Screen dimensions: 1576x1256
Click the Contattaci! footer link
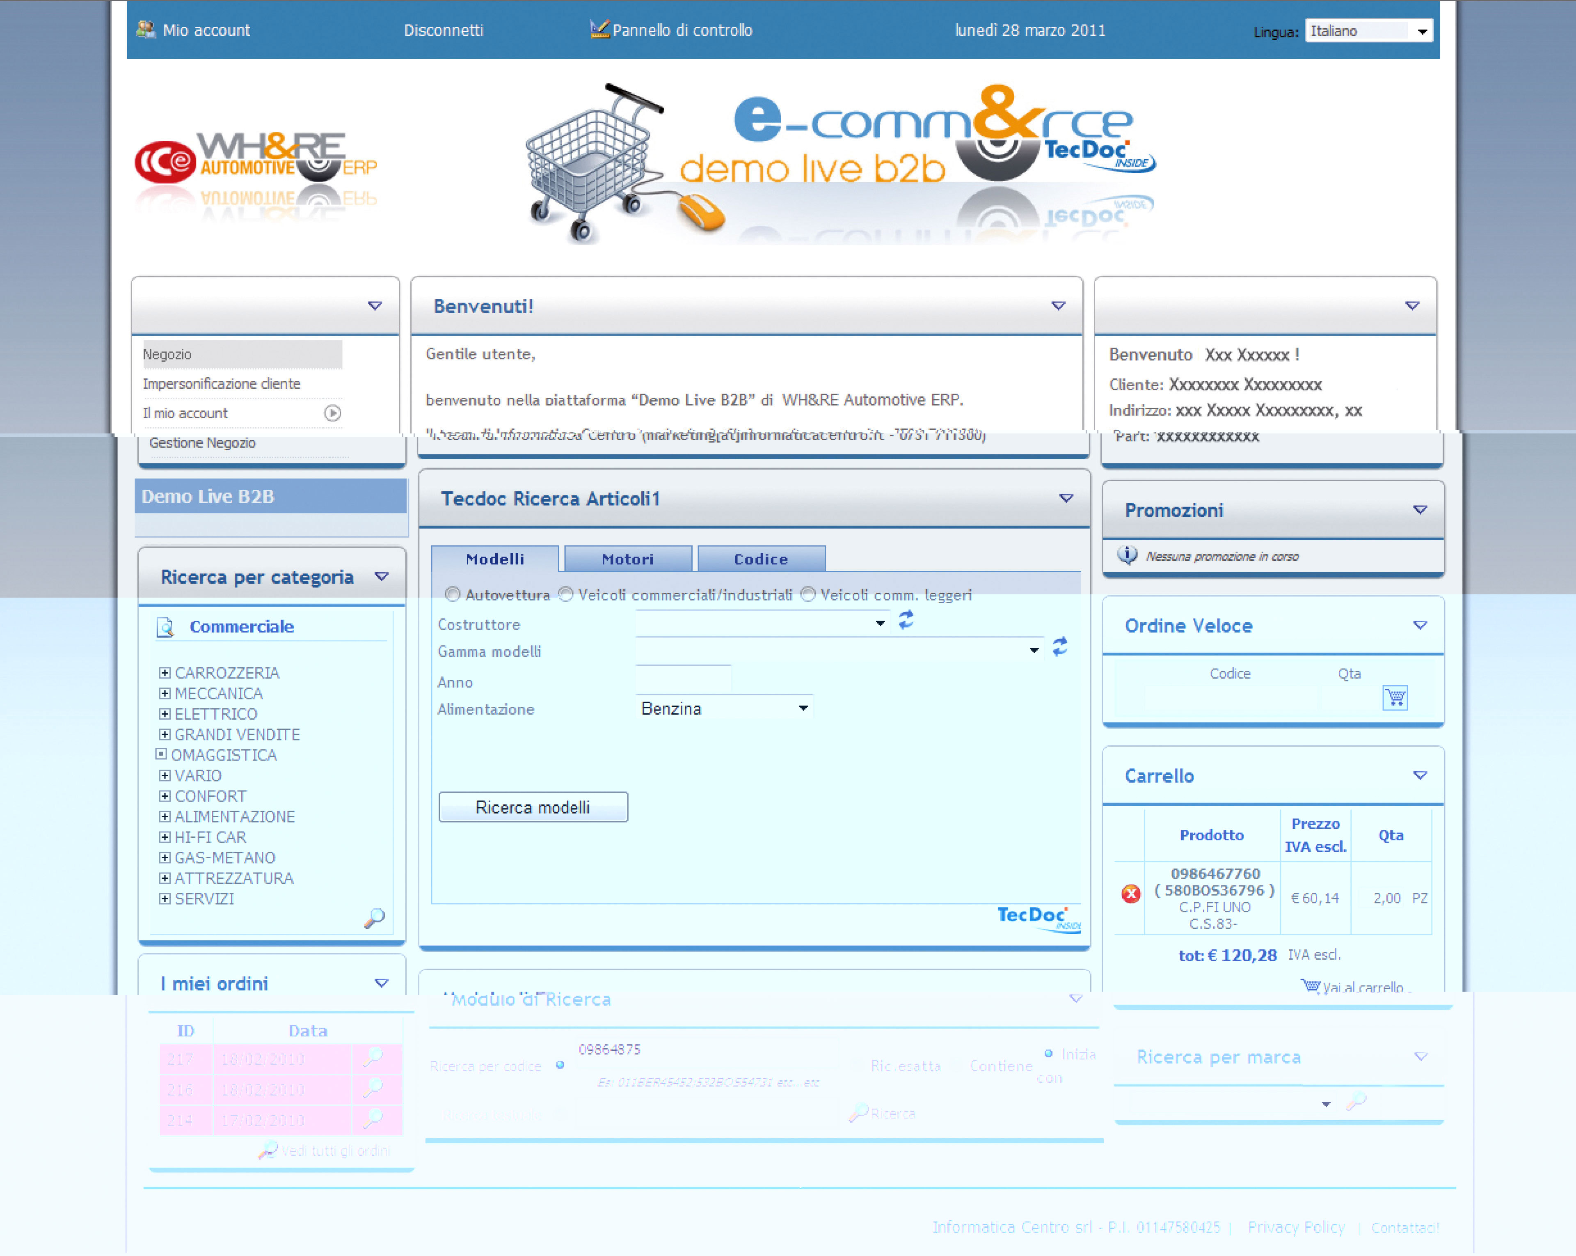tap(1405, 1228)
